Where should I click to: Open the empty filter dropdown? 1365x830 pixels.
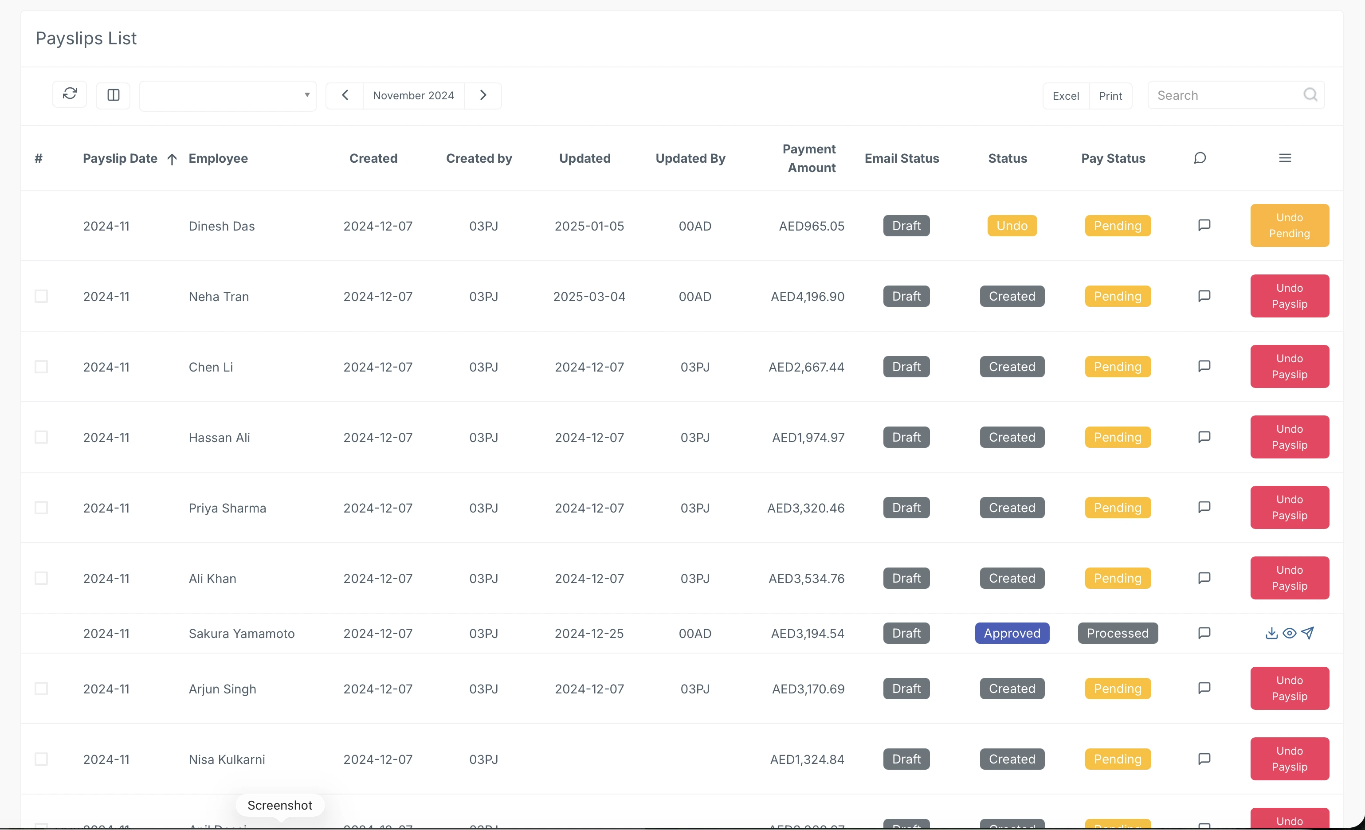point(227,96)
